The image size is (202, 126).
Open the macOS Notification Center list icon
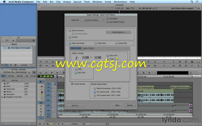(x=197, y=2)
